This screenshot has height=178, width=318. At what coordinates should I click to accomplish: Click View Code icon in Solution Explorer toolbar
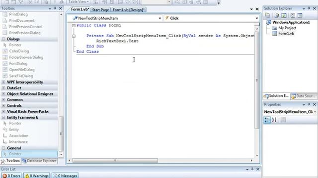tap(293, 15)
